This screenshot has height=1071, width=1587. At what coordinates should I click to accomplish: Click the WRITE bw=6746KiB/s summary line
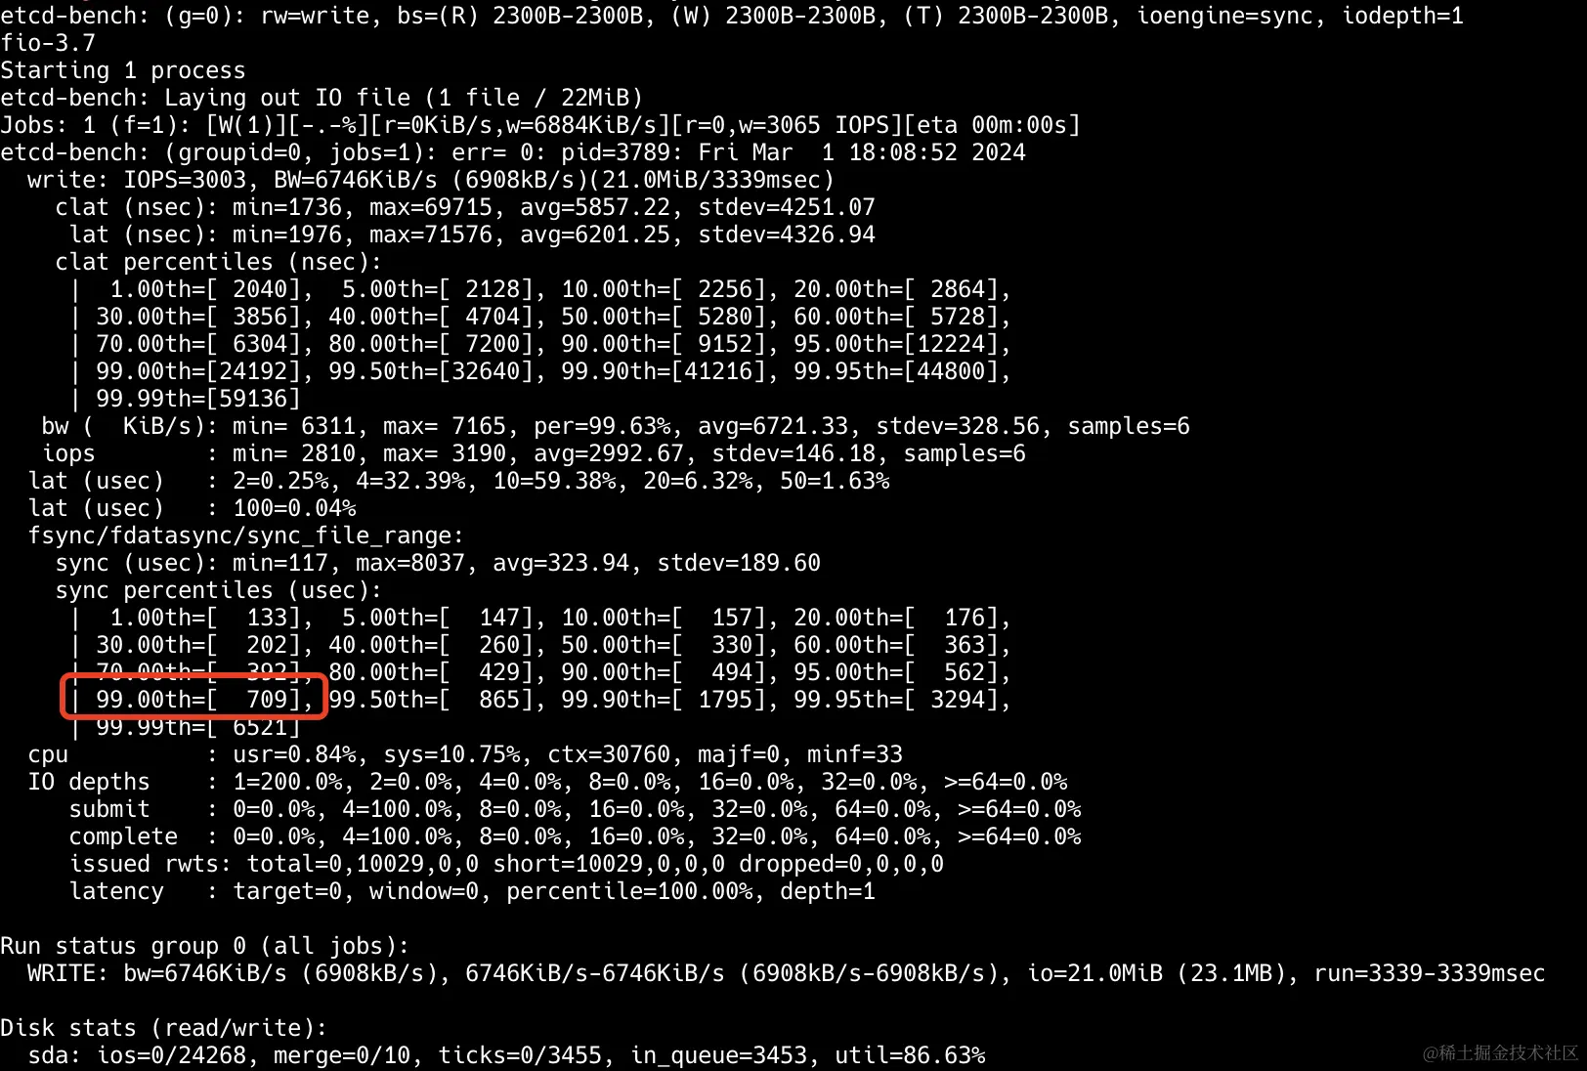pyautogui.click(x=786, y=973)
